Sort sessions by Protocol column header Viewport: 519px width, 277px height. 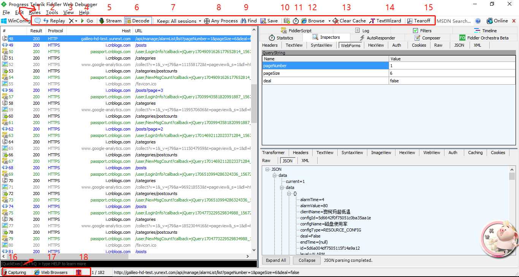(55, 31)
